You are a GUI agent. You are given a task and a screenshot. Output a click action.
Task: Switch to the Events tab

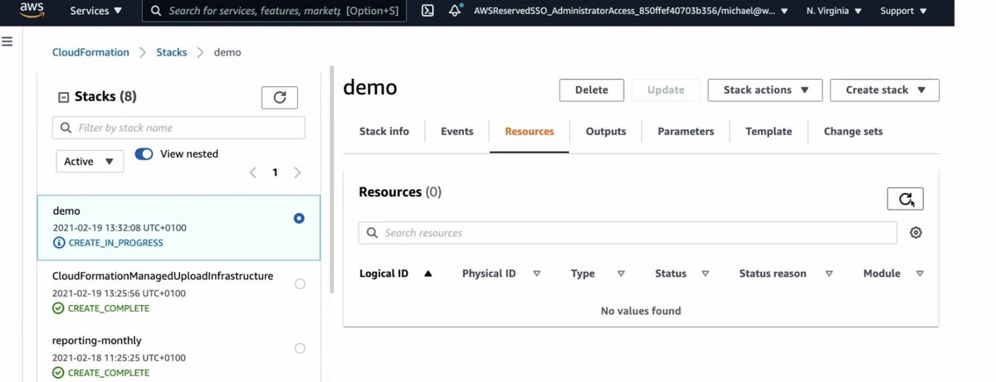[457, 131]
